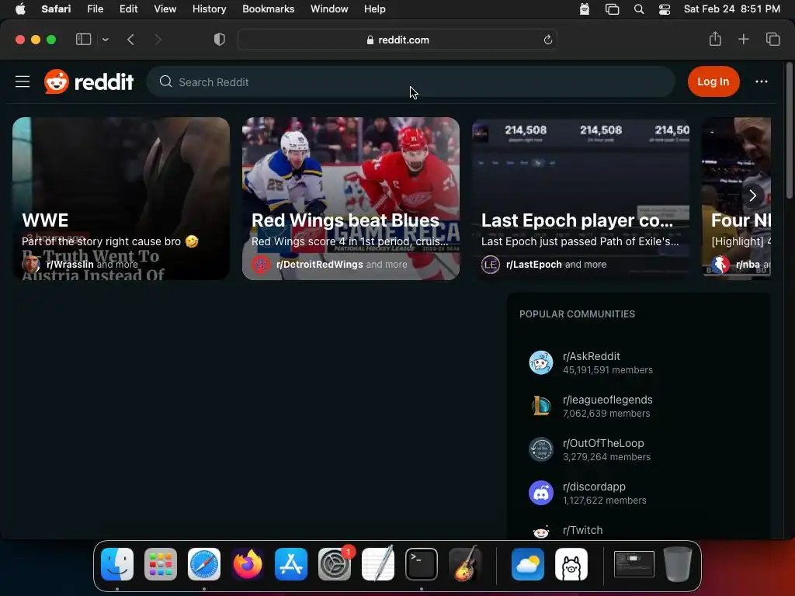Click the r/AskReddit avatar icon
Screen dimensions: 795x596
click(x=541, y=363)
